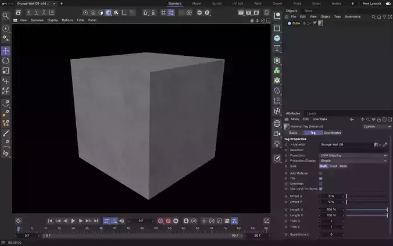This screenshot has height=246, width=393.
Task: Select the spline pen tool in left toolbar
Action: click(x=5, y=103)
